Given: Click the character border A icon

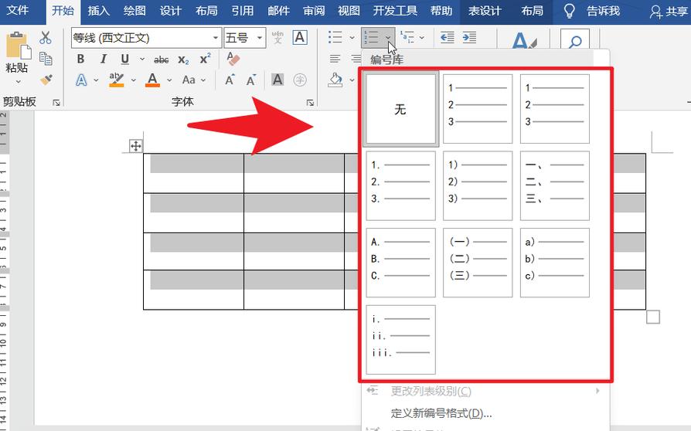Looking at the screenshot, I should coord(300,37).
